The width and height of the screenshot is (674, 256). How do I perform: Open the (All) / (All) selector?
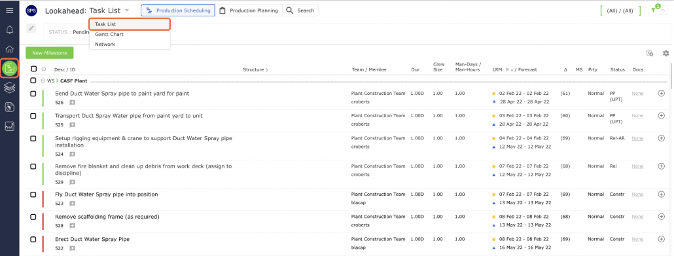[620, 10]
